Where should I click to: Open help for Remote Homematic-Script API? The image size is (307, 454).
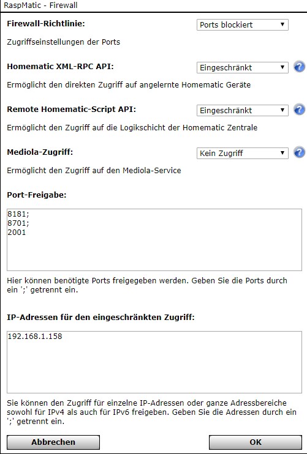[299, 110]
